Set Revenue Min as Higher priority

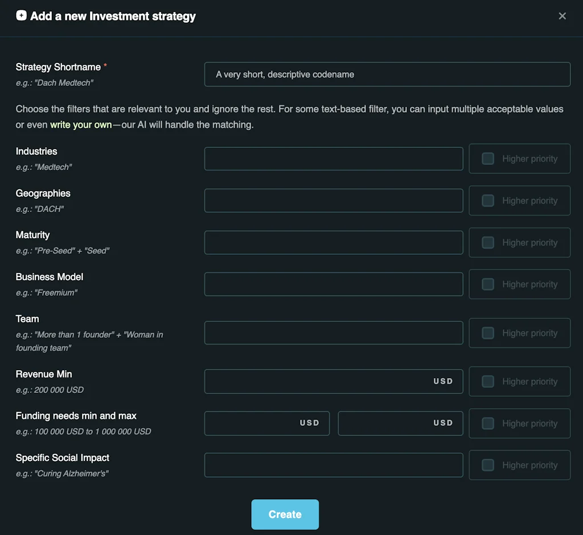488,381
